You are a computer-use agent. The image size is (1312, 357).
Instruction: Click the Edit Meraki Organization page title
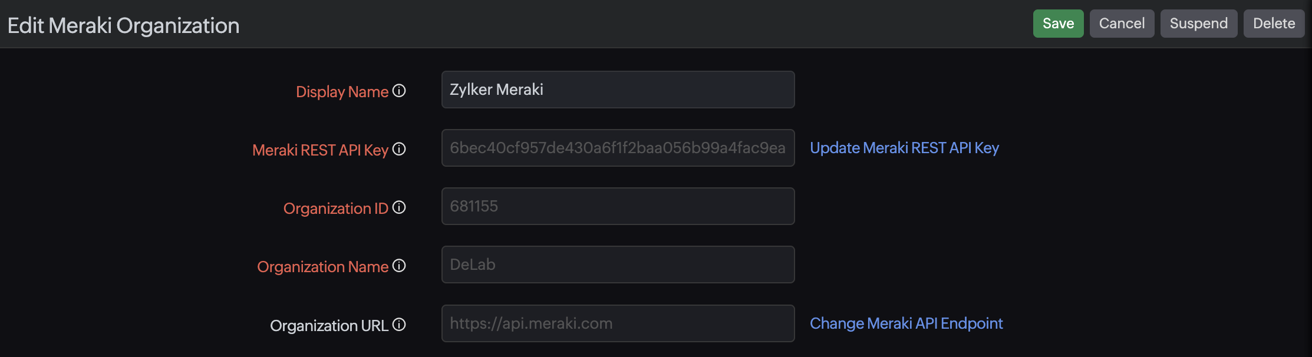click(124, 25)
